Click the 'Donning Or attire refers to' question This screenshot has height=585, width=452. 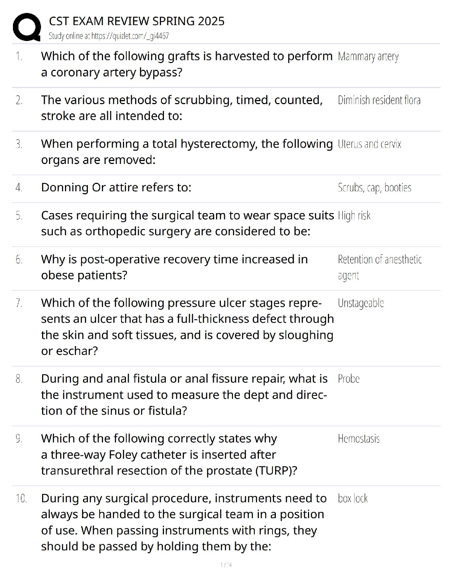[116, 188]
